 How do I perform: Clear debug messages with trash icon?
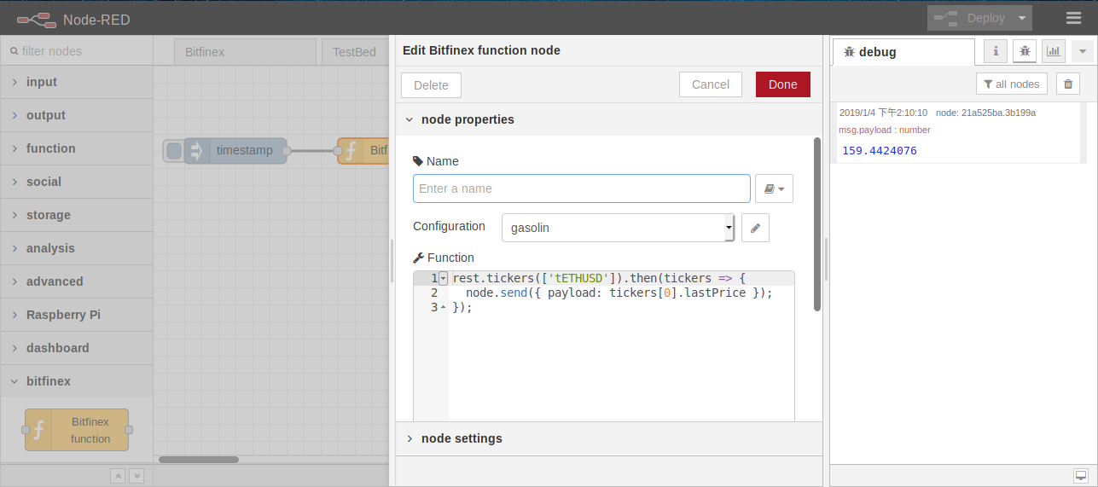(1068, 84)
